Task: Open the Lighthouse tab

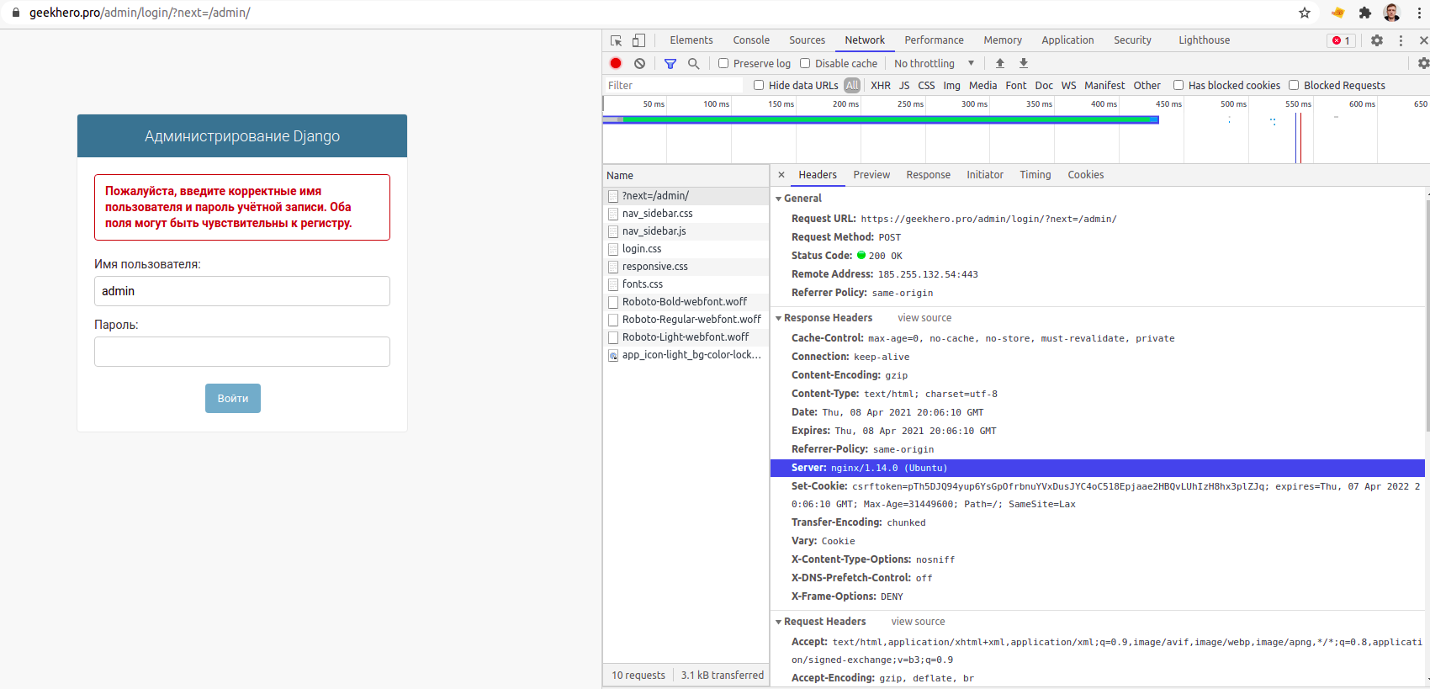Action: click(1204, 40)
